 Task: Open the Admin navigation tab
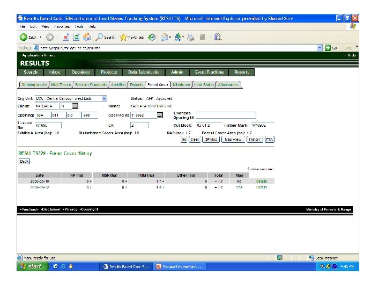click(177, 72)
